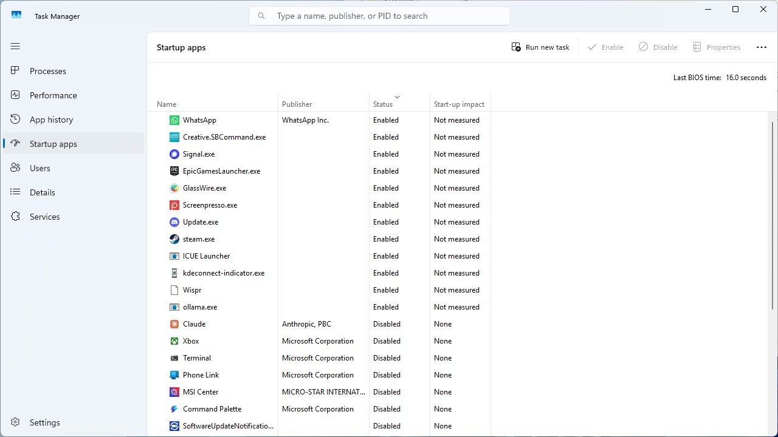Click Disabled status of Phone Link row
The image size is (778, 437).
[x=387, y=375]
